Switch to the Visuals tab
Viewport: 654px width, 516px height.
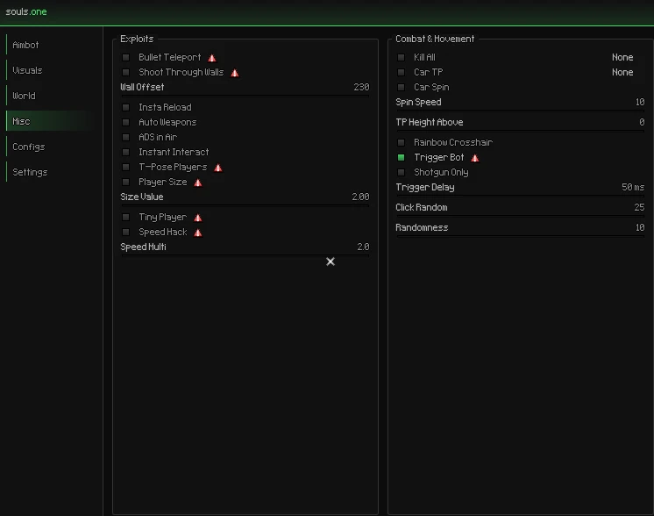click(x=50, y=70)
